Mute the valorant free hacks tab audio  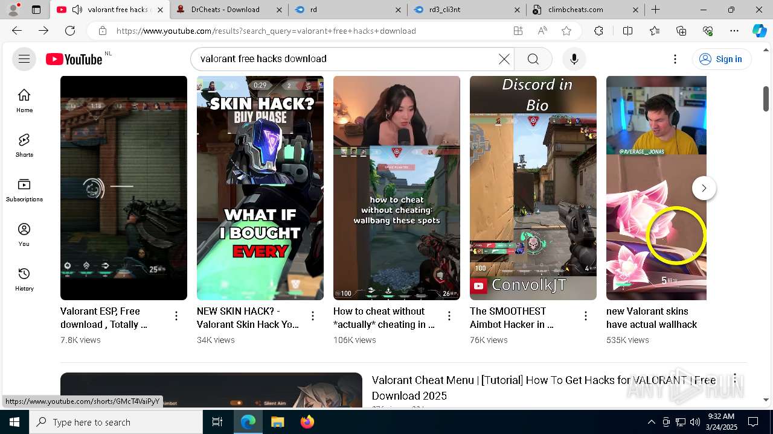(77, 10)
